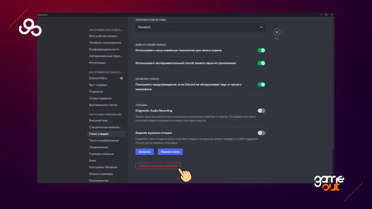Open Внешний вид appearance settings
The height and width of the screenshot is (209, 372).
(98, 120)
